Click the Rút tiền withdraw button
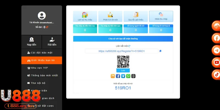 coord(52,42)
